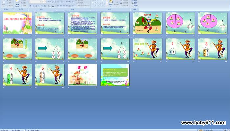Screen dimensions: 230x131
Task: Toggle Strikethrough formatting
Action: [x=39, y=6]
